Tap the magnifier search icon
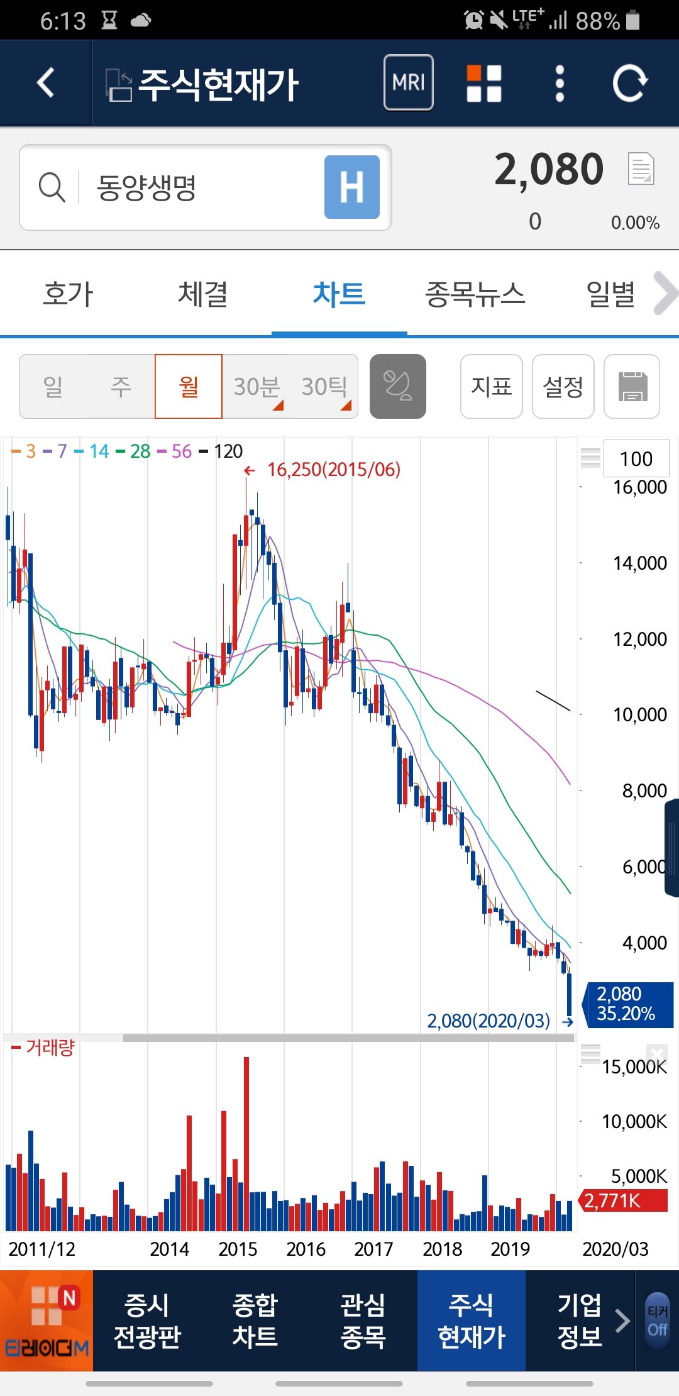 click(52, 187)
